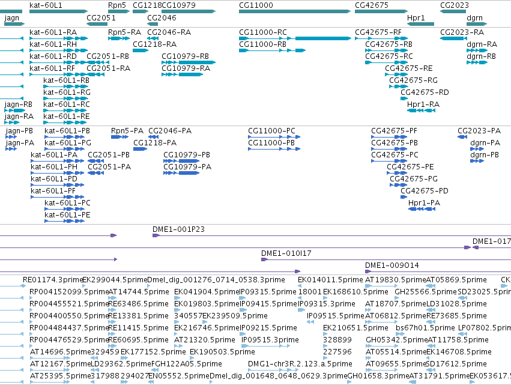Click transcript CG42675-RF
The width and height of the screenshot is (511, 385).
pos(381,38)
